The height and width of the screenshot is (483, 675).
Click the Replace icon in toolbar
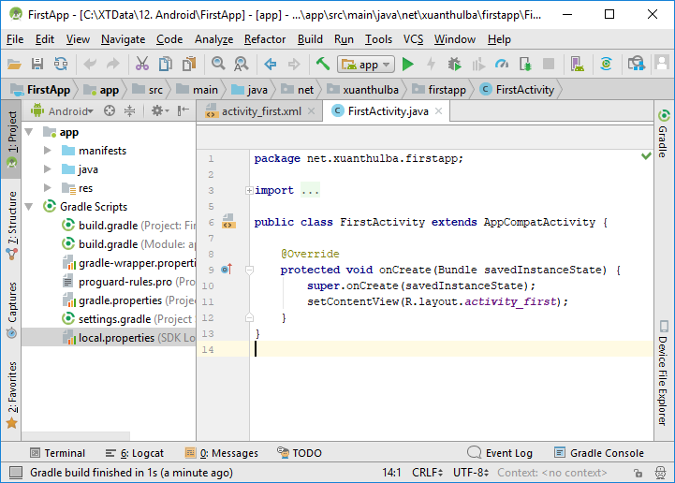[x=242, y=65]
